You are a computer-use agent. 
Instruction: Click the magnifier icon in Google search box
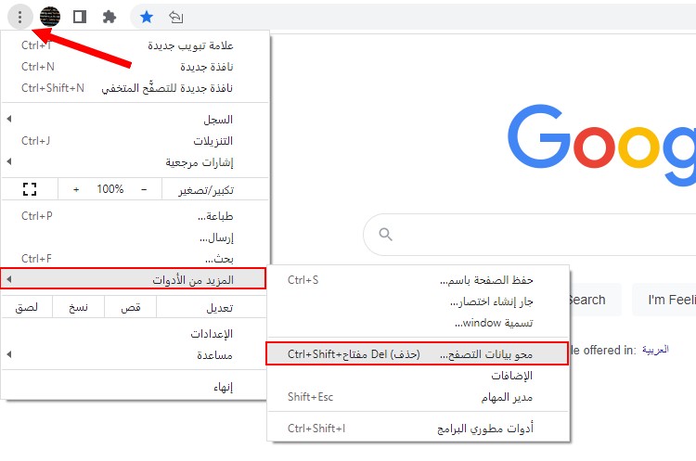385,234
